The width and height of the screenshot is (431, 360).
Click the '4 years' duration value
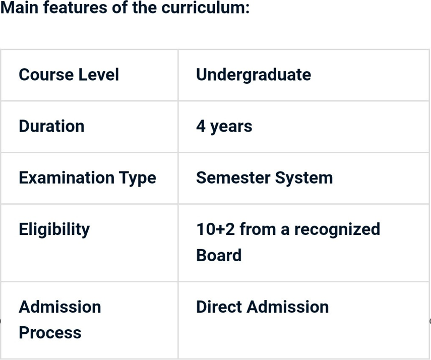click(x=224, y=126)
